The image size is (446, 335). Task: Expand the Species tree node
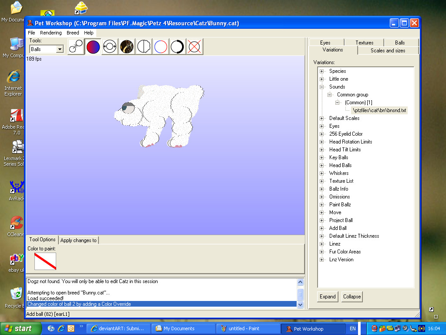(x=322, y=71)
